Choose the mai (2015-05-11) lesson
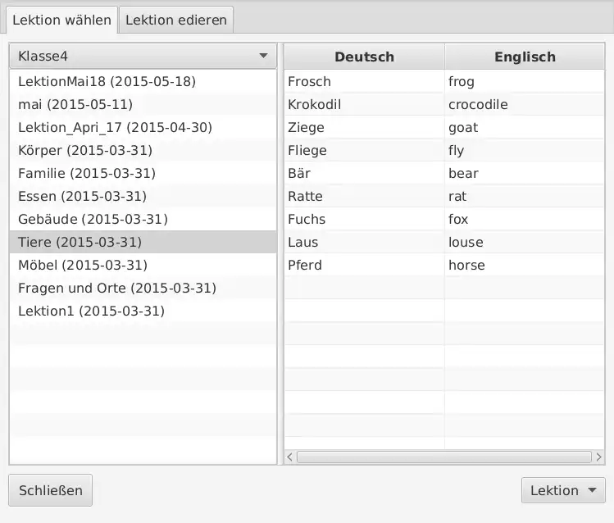Image resolution: width=614 pixels, height=523 pixels. [x=75, y=105]
